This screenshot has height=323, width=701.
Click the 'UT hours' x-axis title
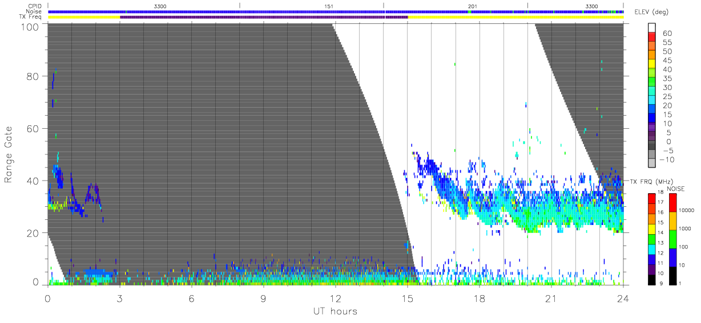pos(335,312)
